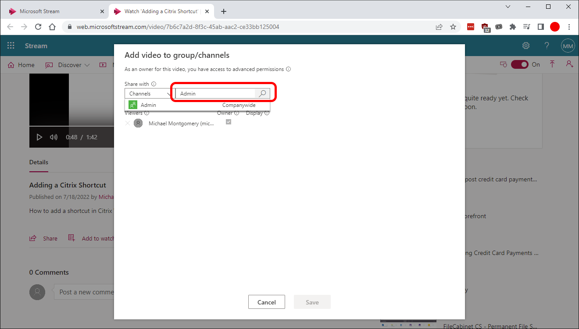Click the info icon next to Owner
The image size is (579, 329).
tap(237, 113)
